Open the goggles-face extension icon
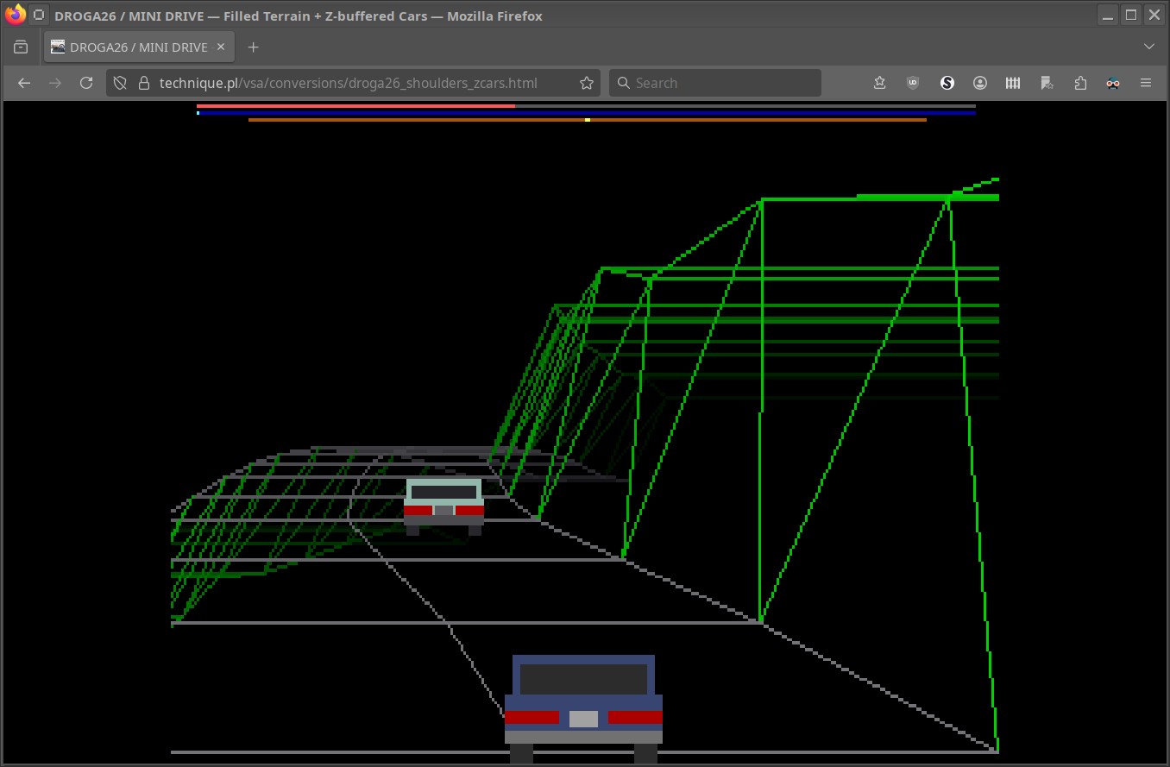 1113,83
